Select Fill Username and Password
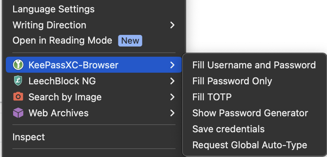327x157 pixels. 254,65
